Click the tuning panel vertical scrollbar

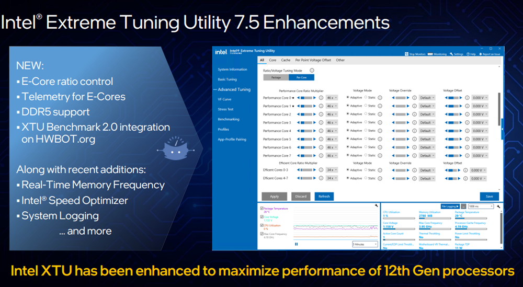(499, 109)
